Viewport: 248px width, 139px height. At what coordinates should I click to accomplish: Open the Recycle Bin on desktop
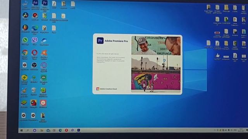coord(34,90)
